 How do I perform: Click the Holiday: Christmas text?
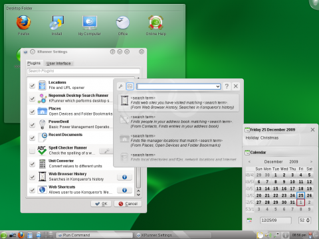(262, 138)
